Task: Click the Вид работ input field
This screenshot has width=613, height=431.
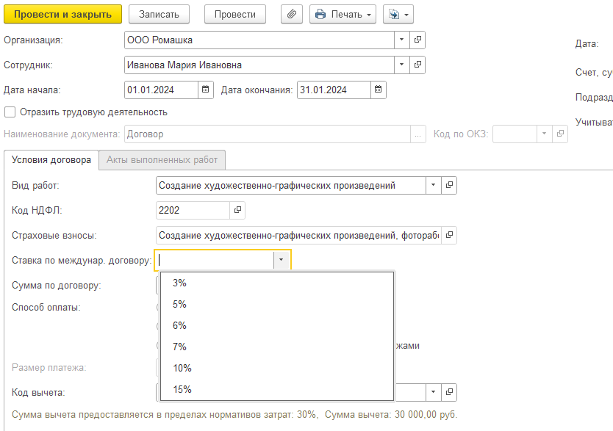Action: click(x=291, y=185)
